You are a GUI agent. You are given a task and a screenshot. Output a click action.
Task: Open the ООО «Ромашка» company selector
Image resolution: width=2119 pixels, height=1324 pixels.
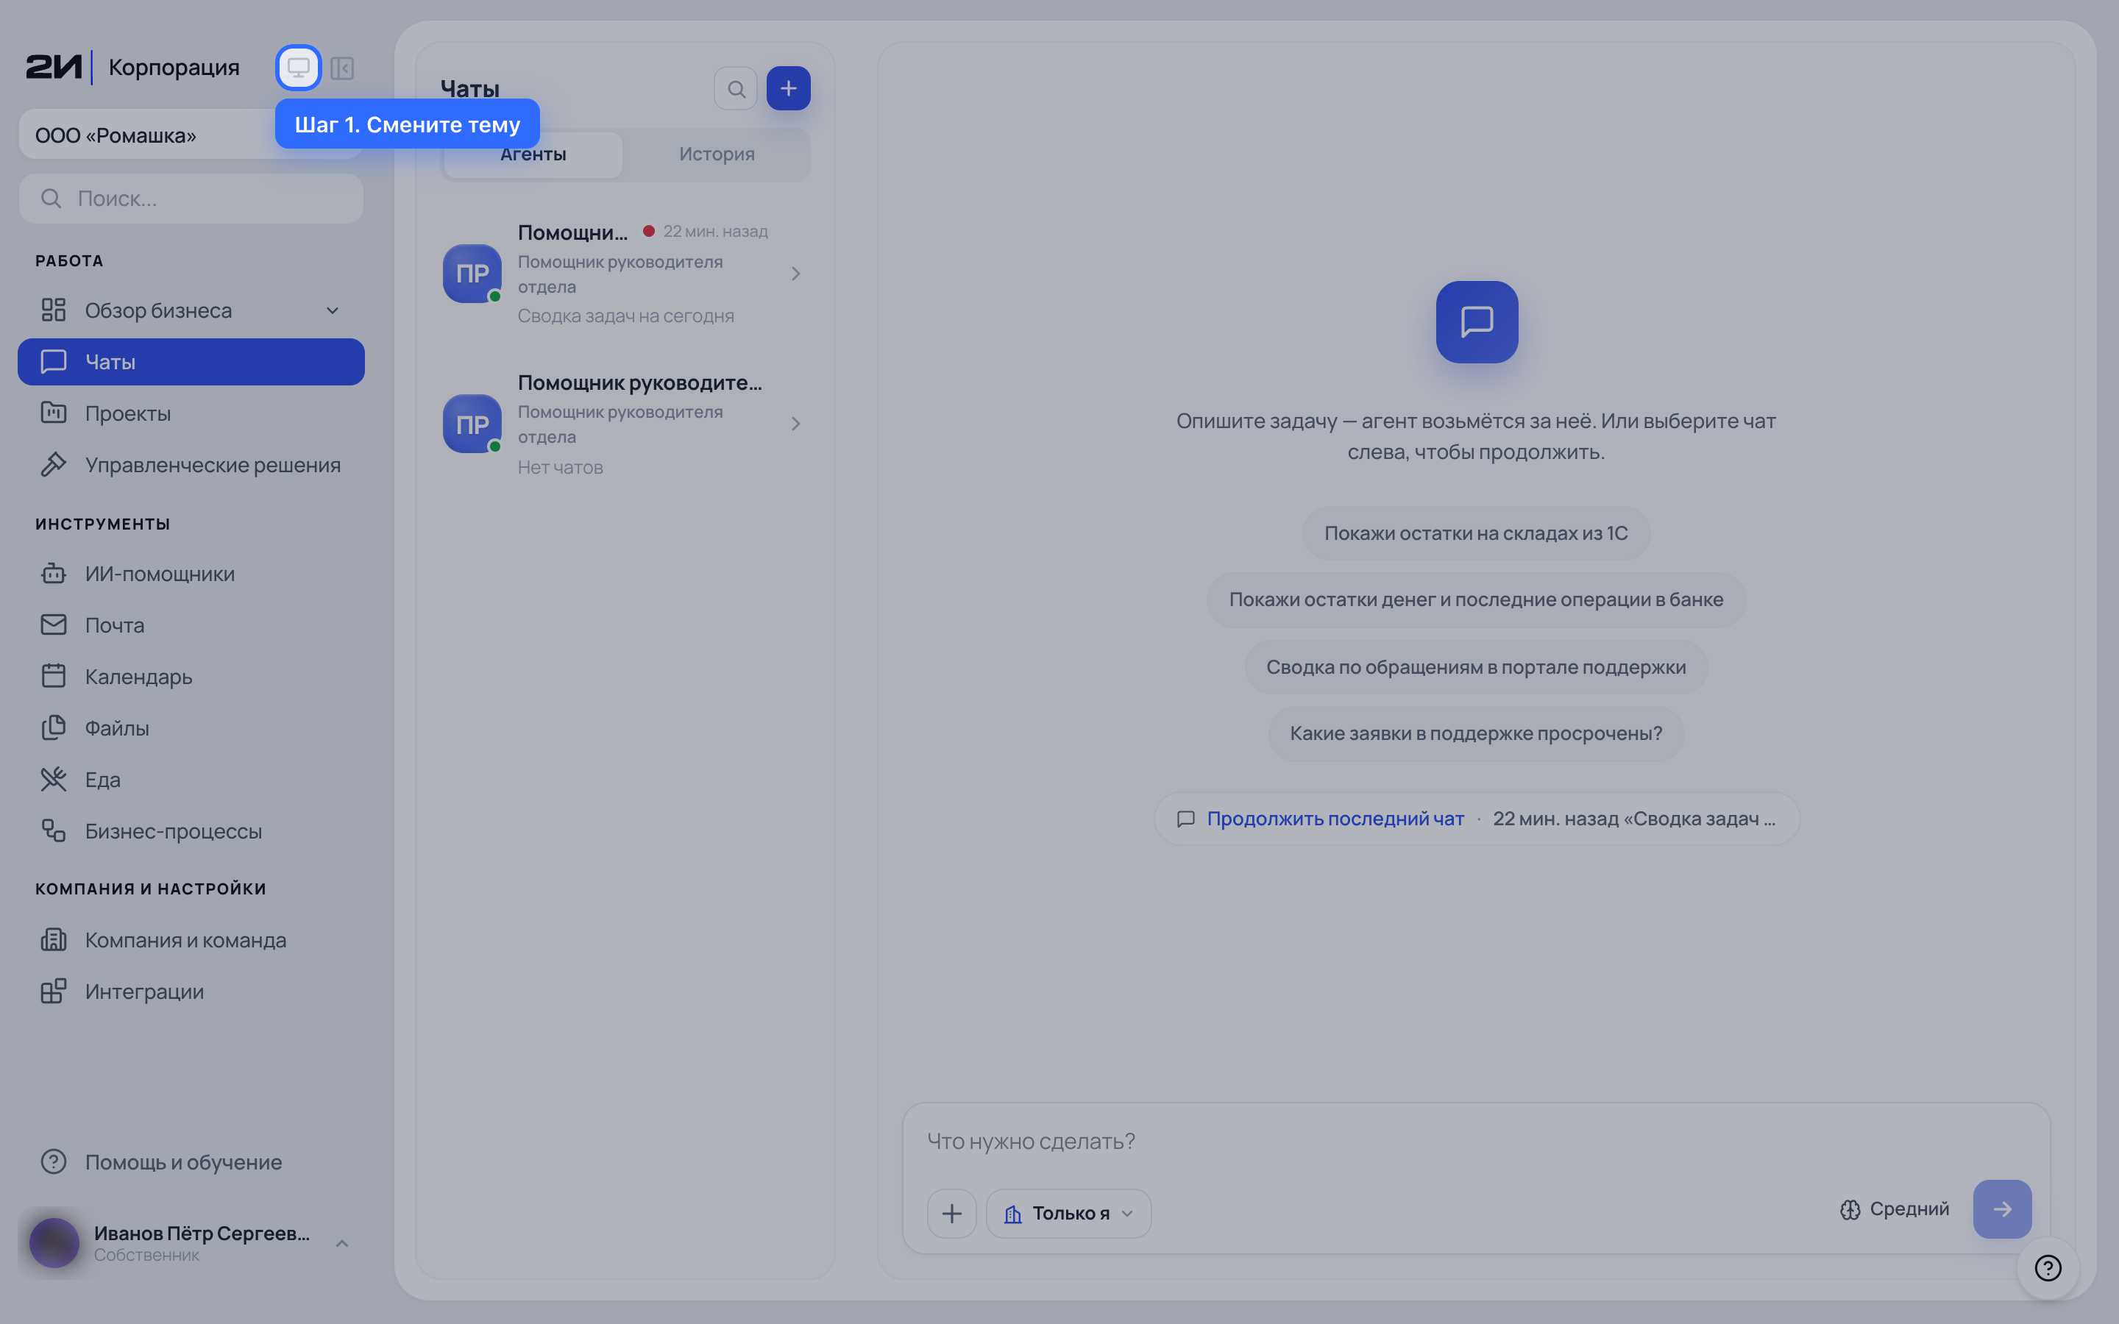[x=191, y=135]
